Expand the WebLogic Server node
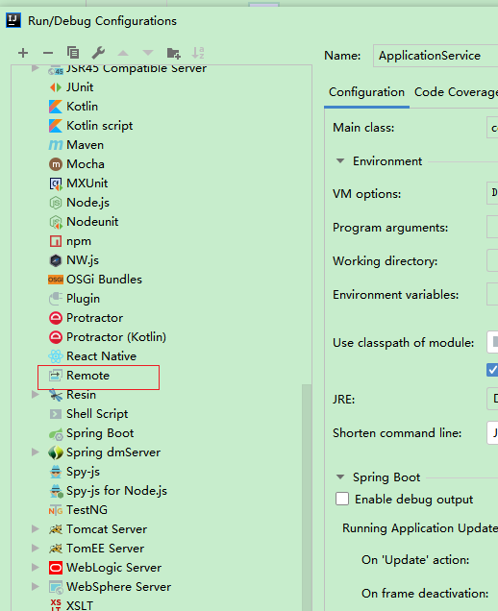The height and width of the screenshot is (611, 498). point(36,568)
